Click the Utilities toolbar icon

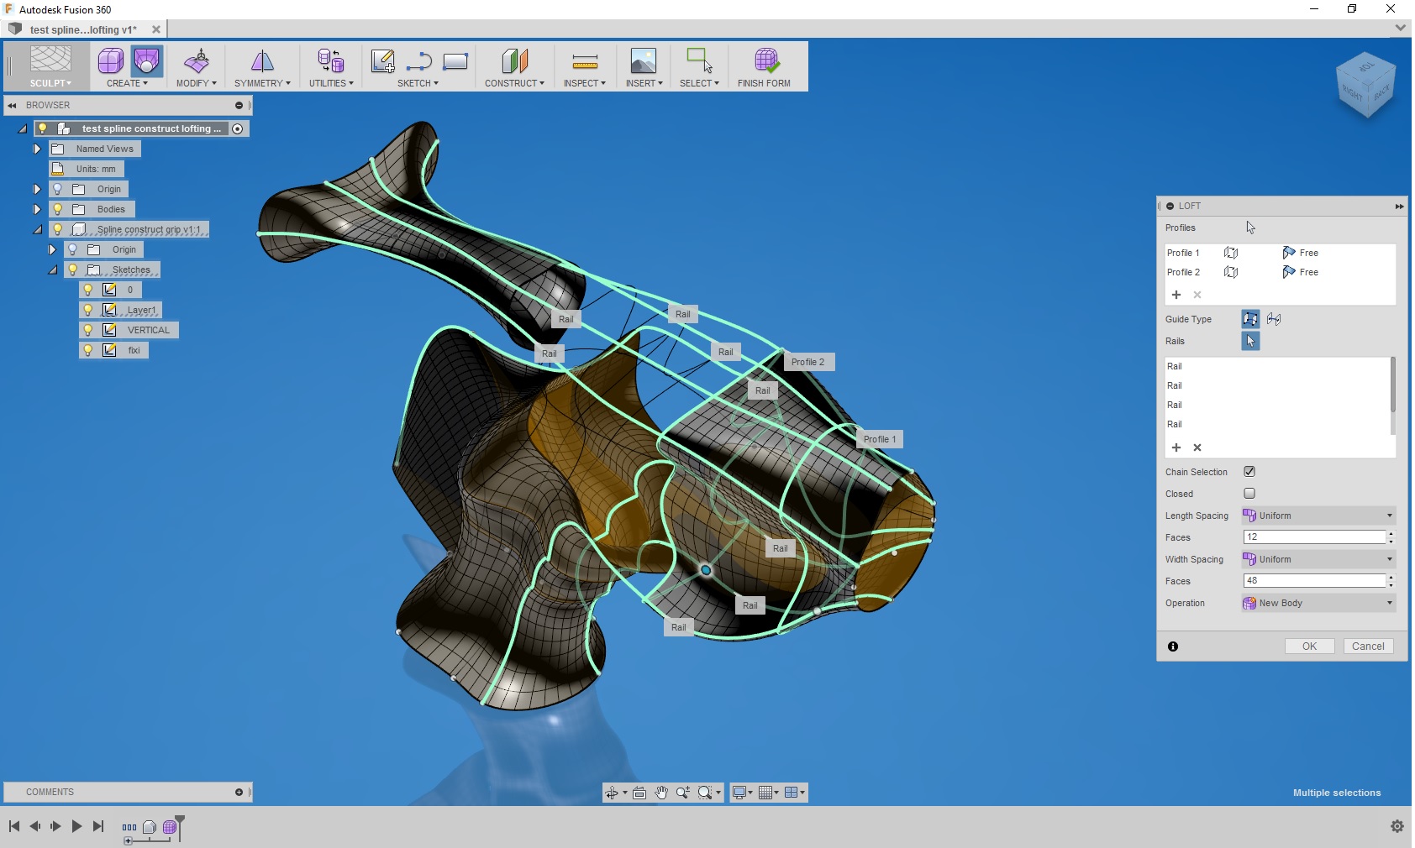point(331,60)
